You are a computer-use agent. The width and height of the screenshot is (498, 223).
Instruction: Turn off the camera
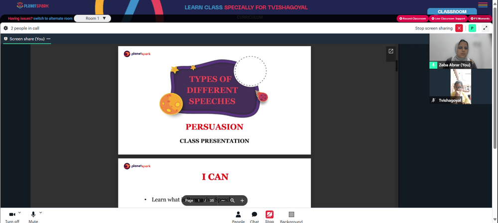(x=12, y=218)
